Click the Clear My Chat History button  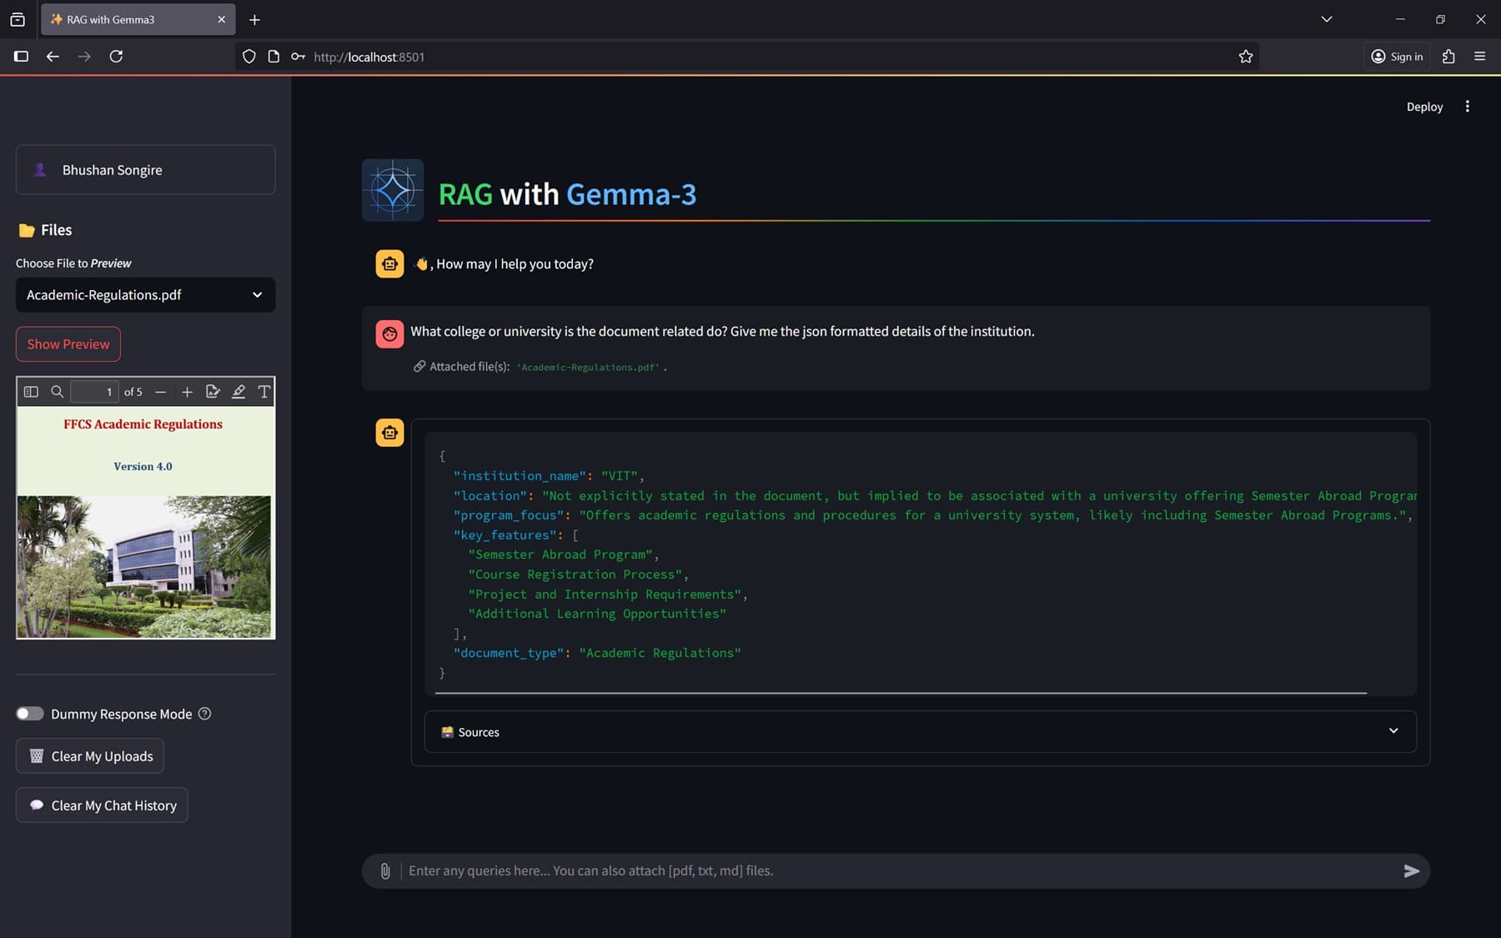pyautogui.click(x=103, y=805)
